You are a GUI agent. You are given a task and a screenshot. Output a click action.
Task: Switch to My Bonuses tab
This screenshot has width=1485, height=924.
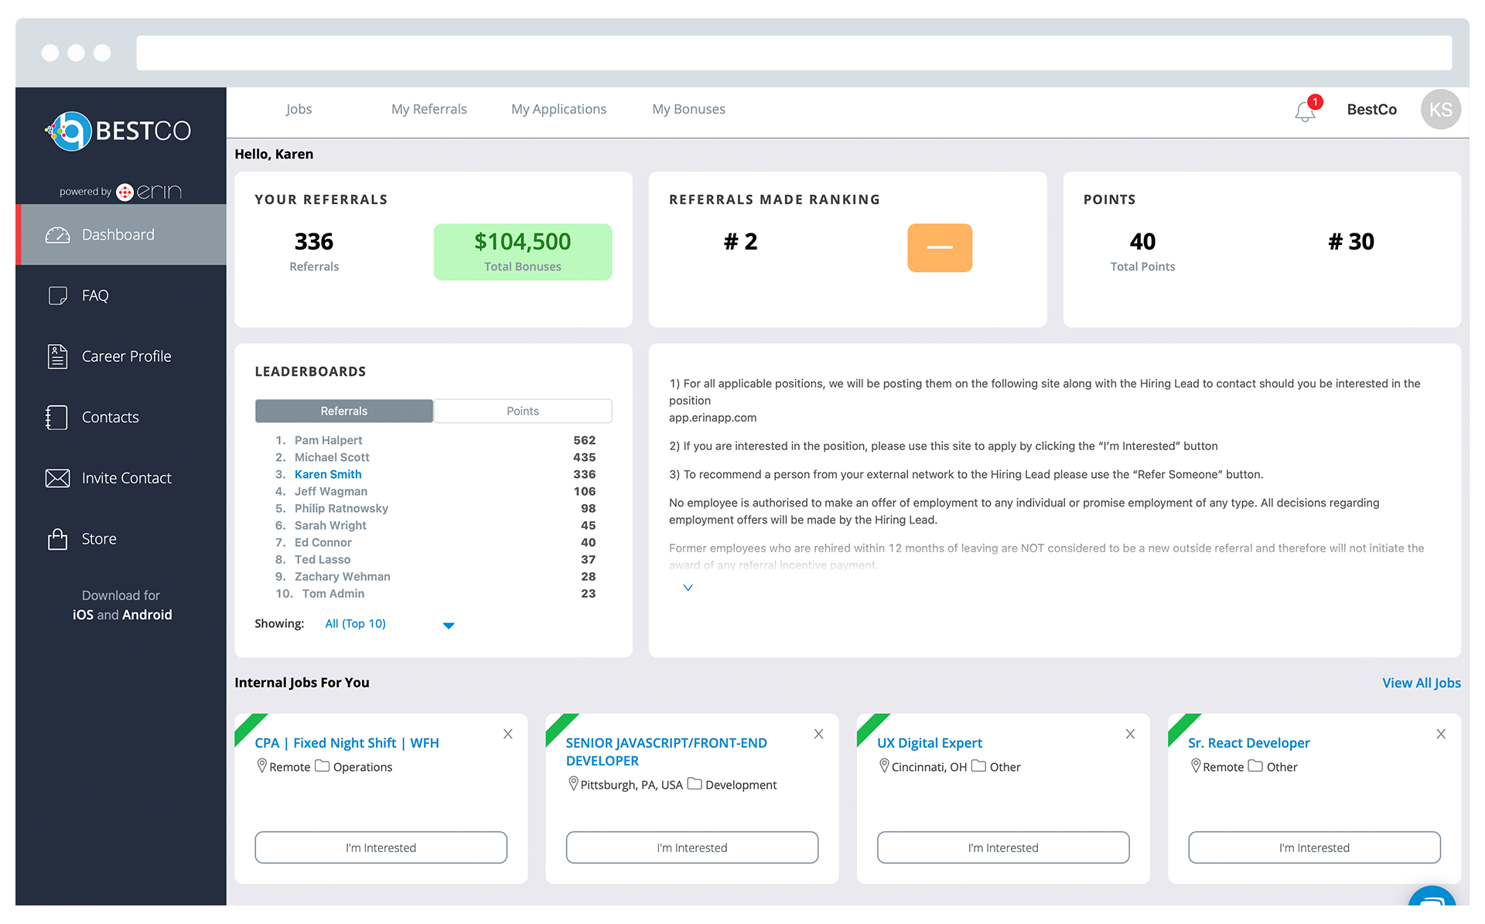tap(688, 109)
